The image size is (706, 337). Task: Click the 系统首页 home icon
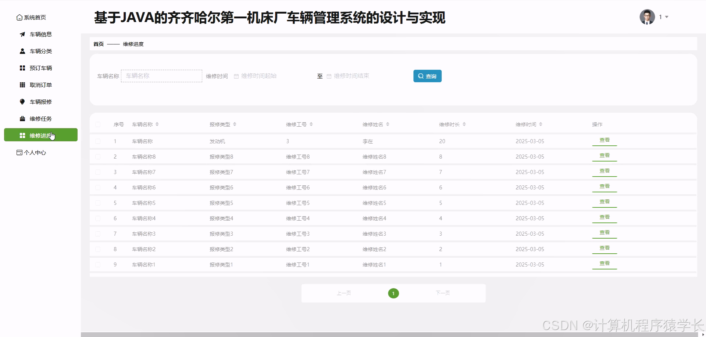click(19, 17)
